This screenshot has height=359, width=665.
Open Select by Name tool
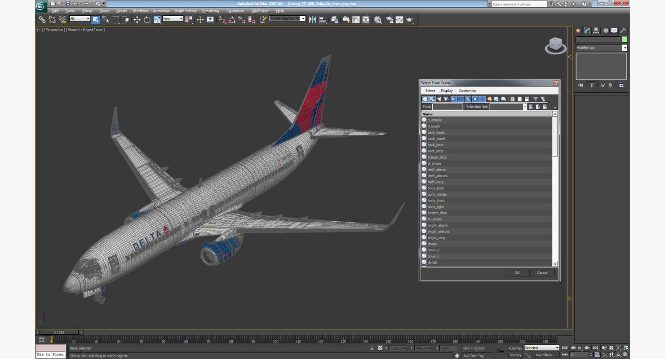tap(106, 19)
